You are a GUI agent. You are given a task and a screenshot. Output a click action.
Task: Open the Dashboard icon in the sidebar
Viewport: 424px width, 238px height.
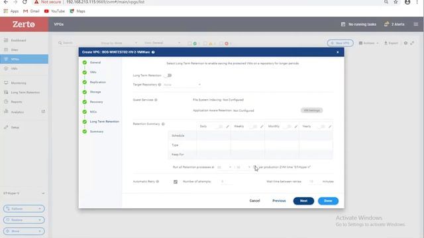[6, 40]
